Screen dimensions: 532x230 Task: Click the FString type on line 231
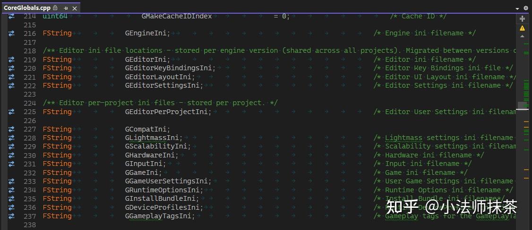click(57, 164)
